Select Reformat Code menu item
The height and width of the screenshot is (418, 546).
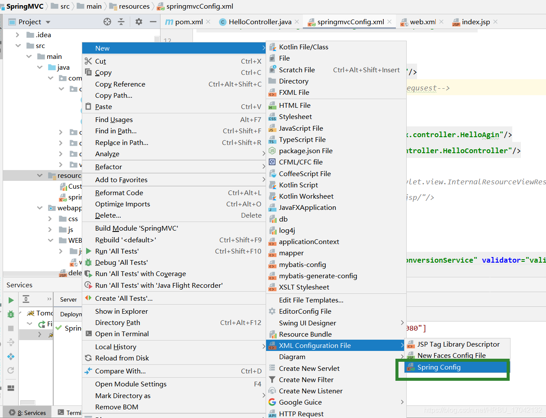tap(174, 193)
